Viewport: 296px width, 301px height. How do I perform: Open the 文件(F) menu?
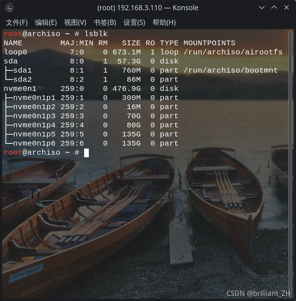click(17, 23)
